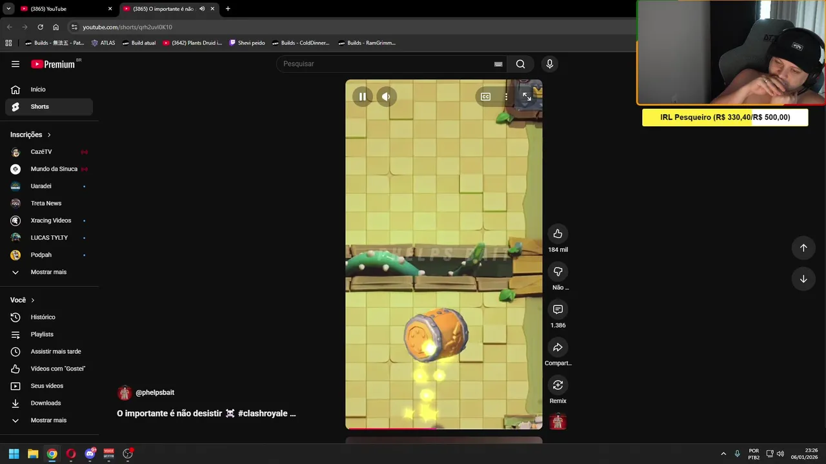Open the 1.386 comments panel
The height and width of the screenshot is (464, 826).
(558, 309)
